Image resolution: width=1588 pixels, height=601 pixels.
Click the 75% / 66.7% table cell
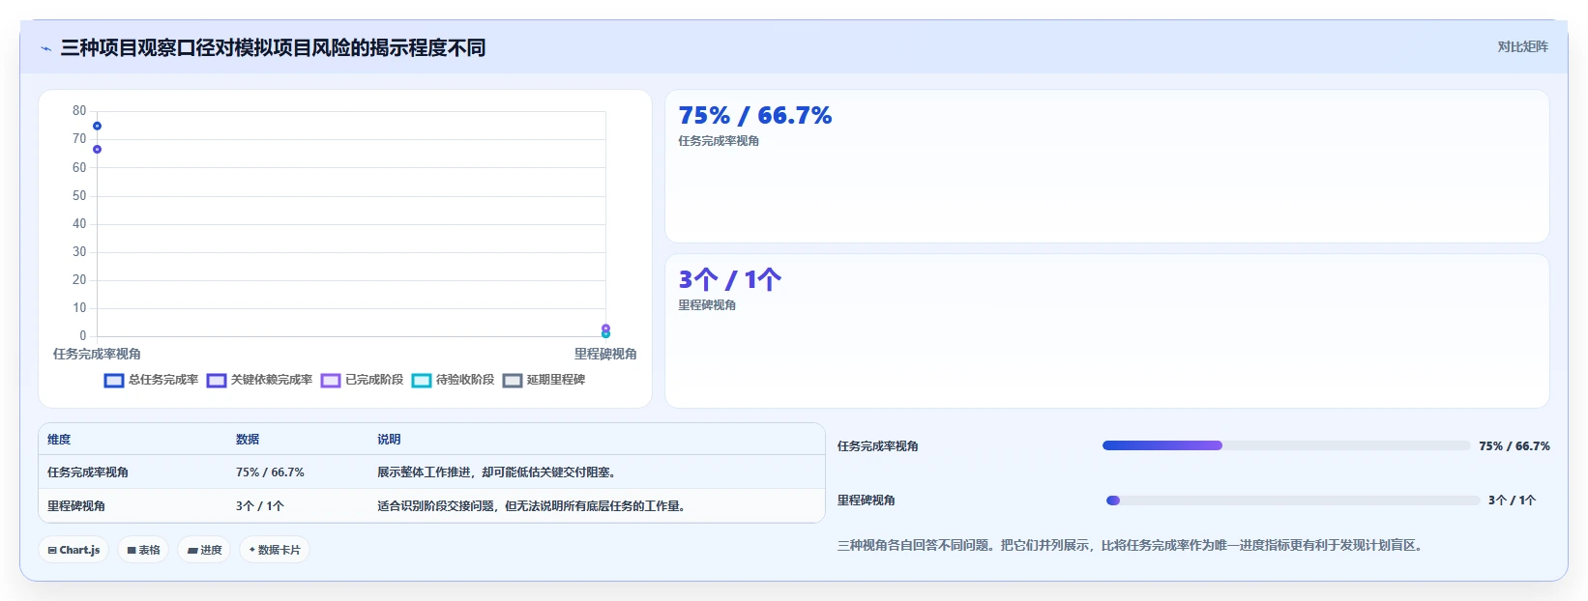click(x=270, y=472)
